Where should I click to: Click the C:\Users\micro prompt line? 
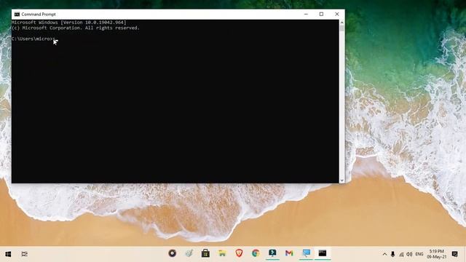(33, 39)
